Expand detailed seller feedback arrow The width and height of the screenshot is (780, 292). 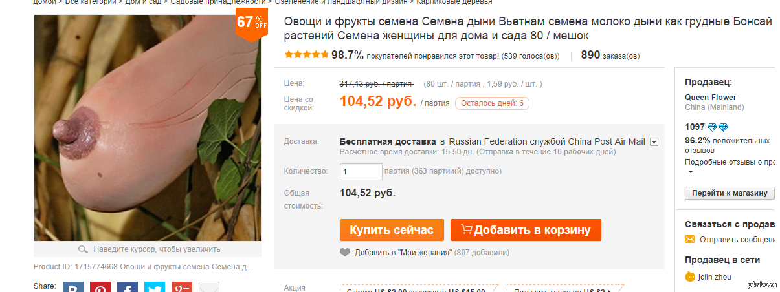691,172
